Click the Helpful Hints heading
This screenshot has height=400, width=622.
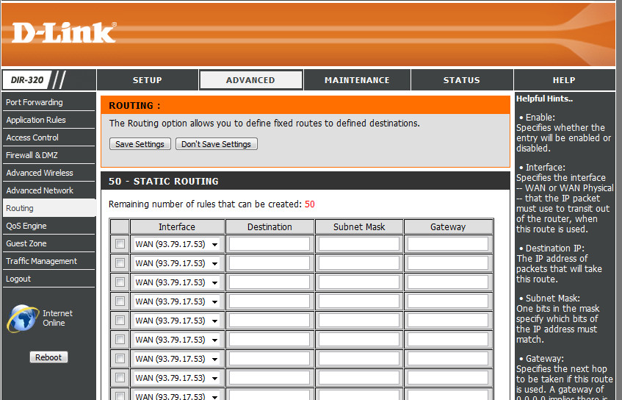[x=544, y=99]
